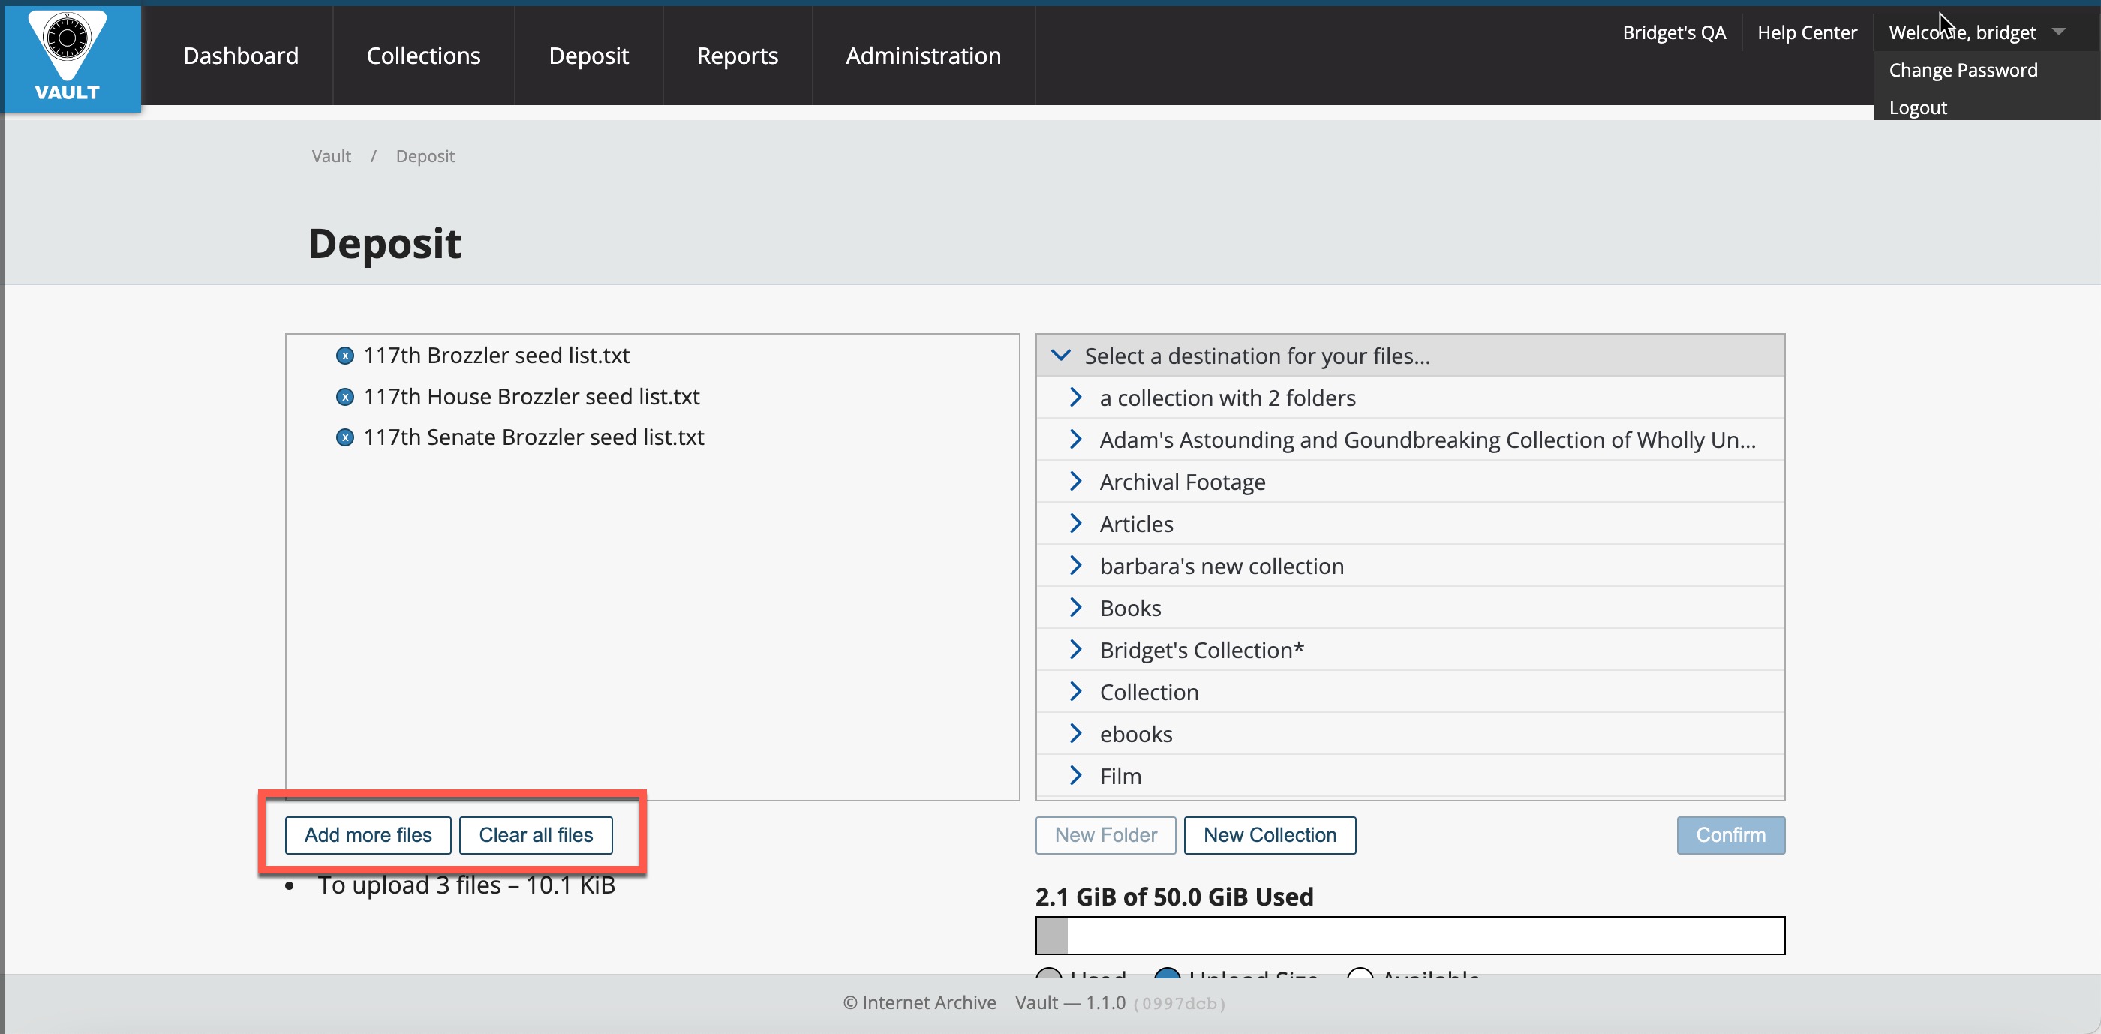Collapse the destination selector header chevron
Screen dimensions: 2101x1034
1060,356
